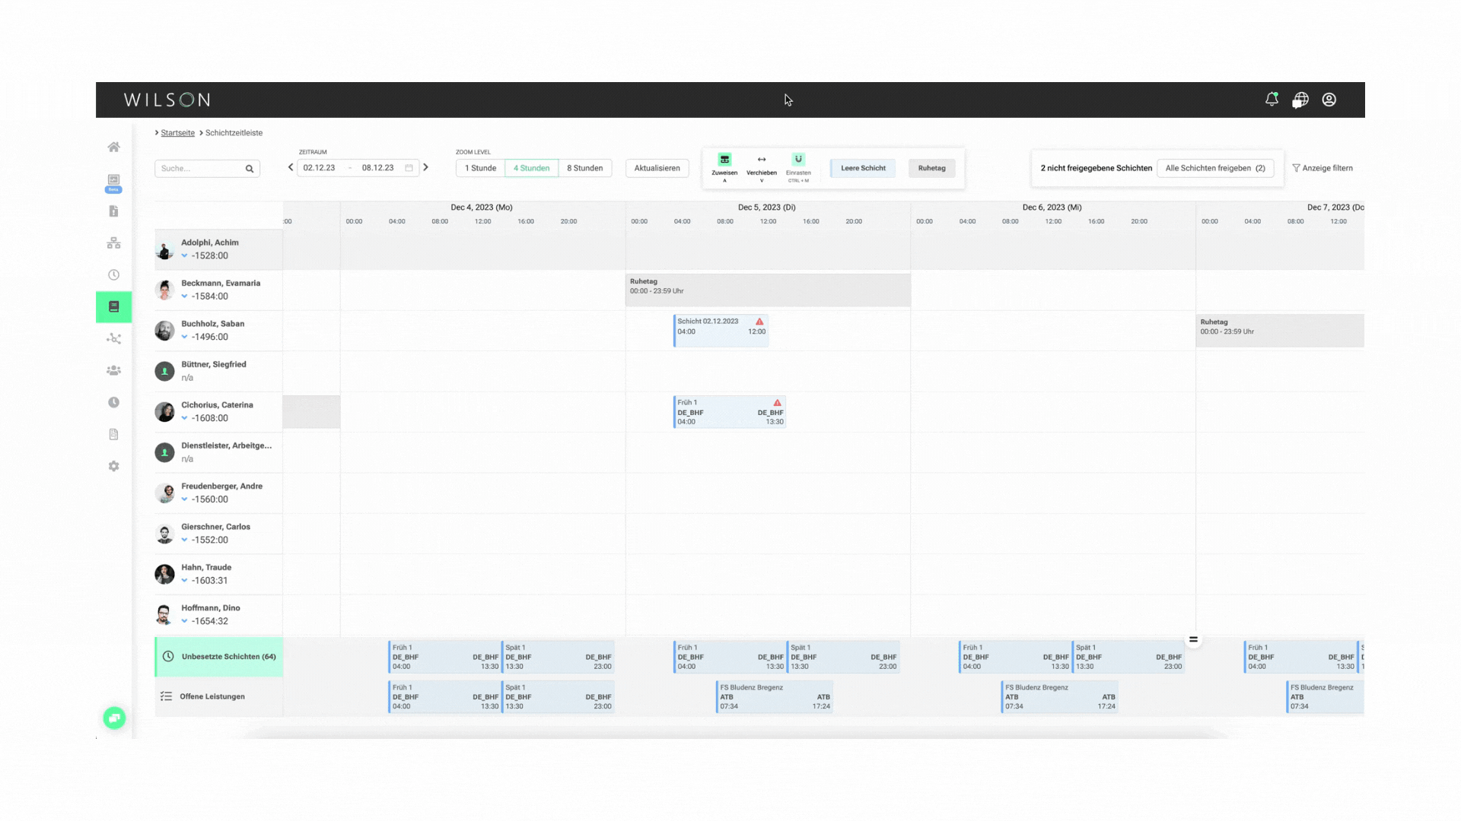Open the language globe icon
This screenshot has height=821, width=1461.
point(1300,100)
